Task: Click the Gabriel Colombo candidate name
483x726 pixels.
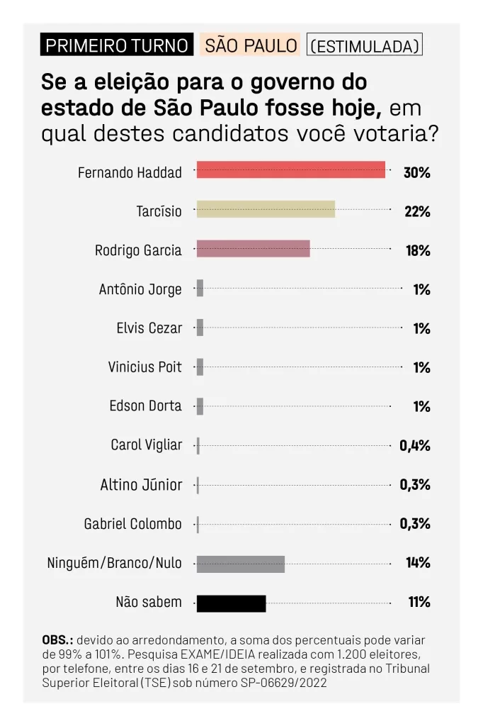Action: click(x=132, y=524)
